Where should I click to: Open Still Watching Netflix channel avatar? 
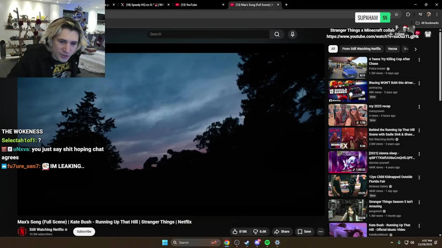(x=22, y=231)
